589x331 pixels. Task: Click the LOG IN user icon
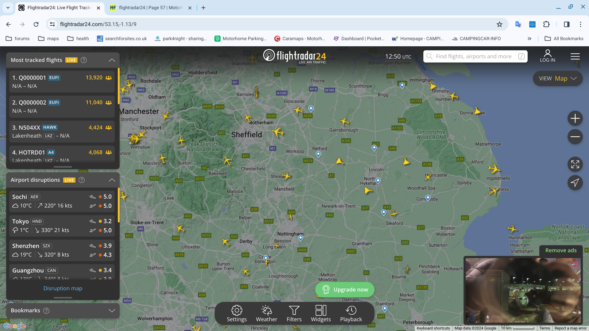point(547,56)
